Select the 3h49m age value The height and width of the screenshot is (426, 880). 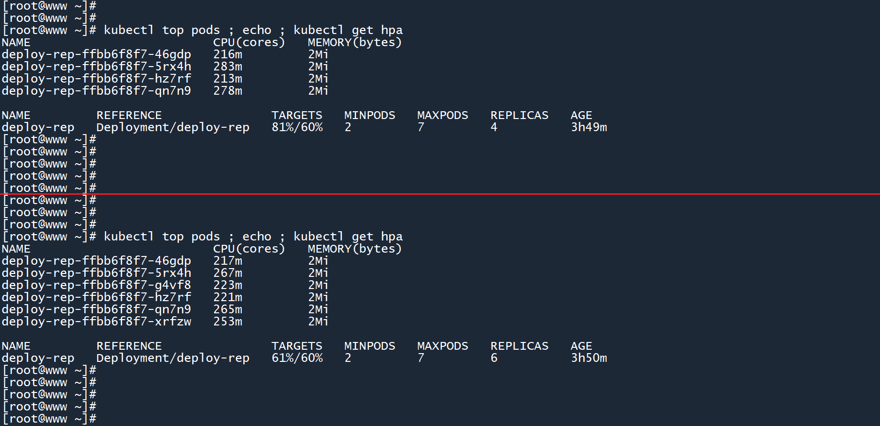(589, 127)
